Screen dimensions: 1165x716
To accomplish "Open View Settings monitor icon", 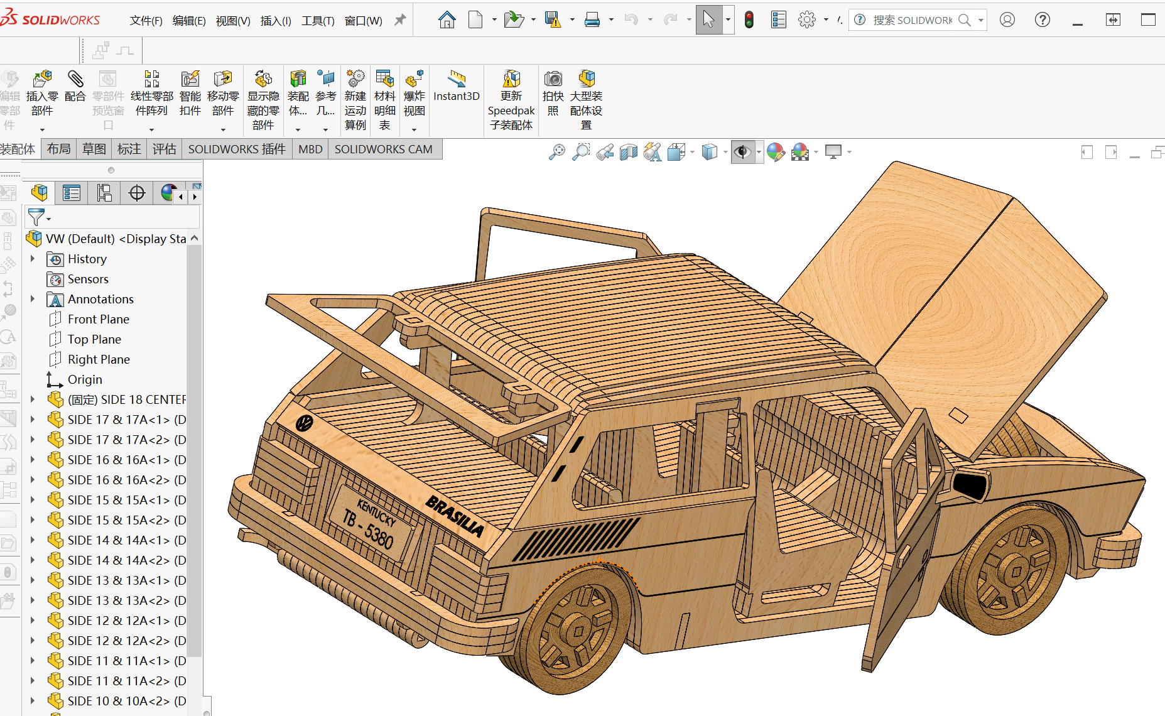I will click(x=833, y=152).
